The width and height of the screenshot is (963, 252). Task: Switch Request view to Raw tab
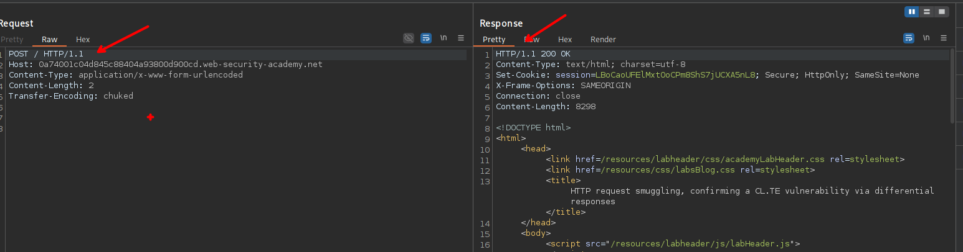[x=50, y=39]
